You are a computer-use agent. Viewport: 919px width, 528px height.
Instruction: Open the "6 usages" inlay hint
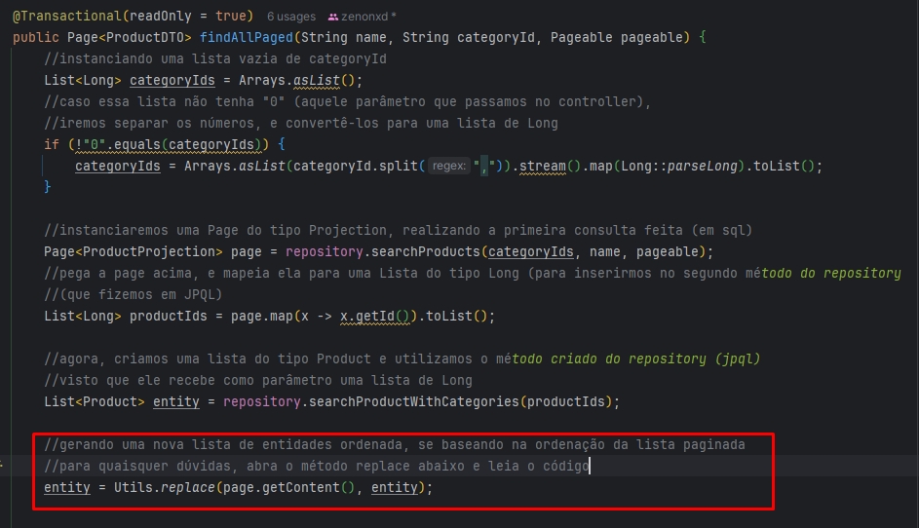point(291,18)
